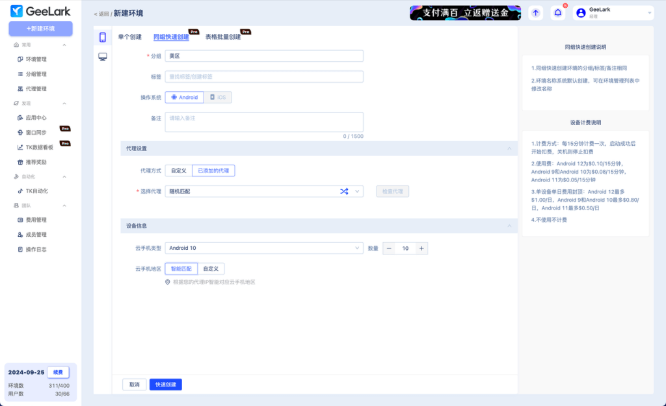Open TK数据看板 in the sidebar

[x=40, y=147]
